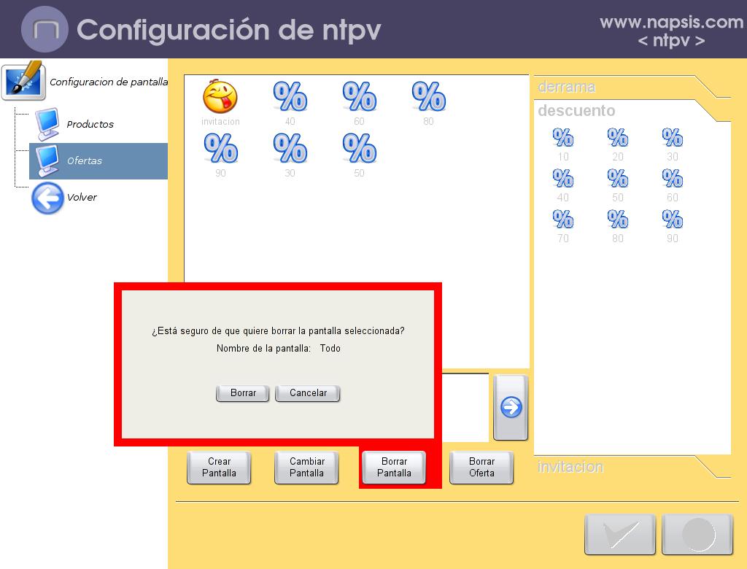Confirm deletion with the Borrar button
Screen dimensions: 747x569
(x=243, y=393)
